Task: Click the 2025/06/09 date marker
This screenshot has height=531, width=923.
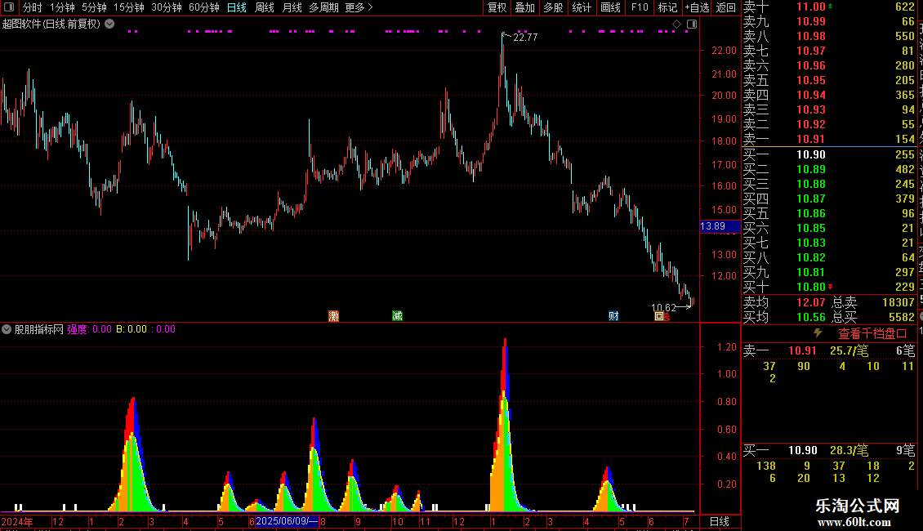Action: [287, 521]
